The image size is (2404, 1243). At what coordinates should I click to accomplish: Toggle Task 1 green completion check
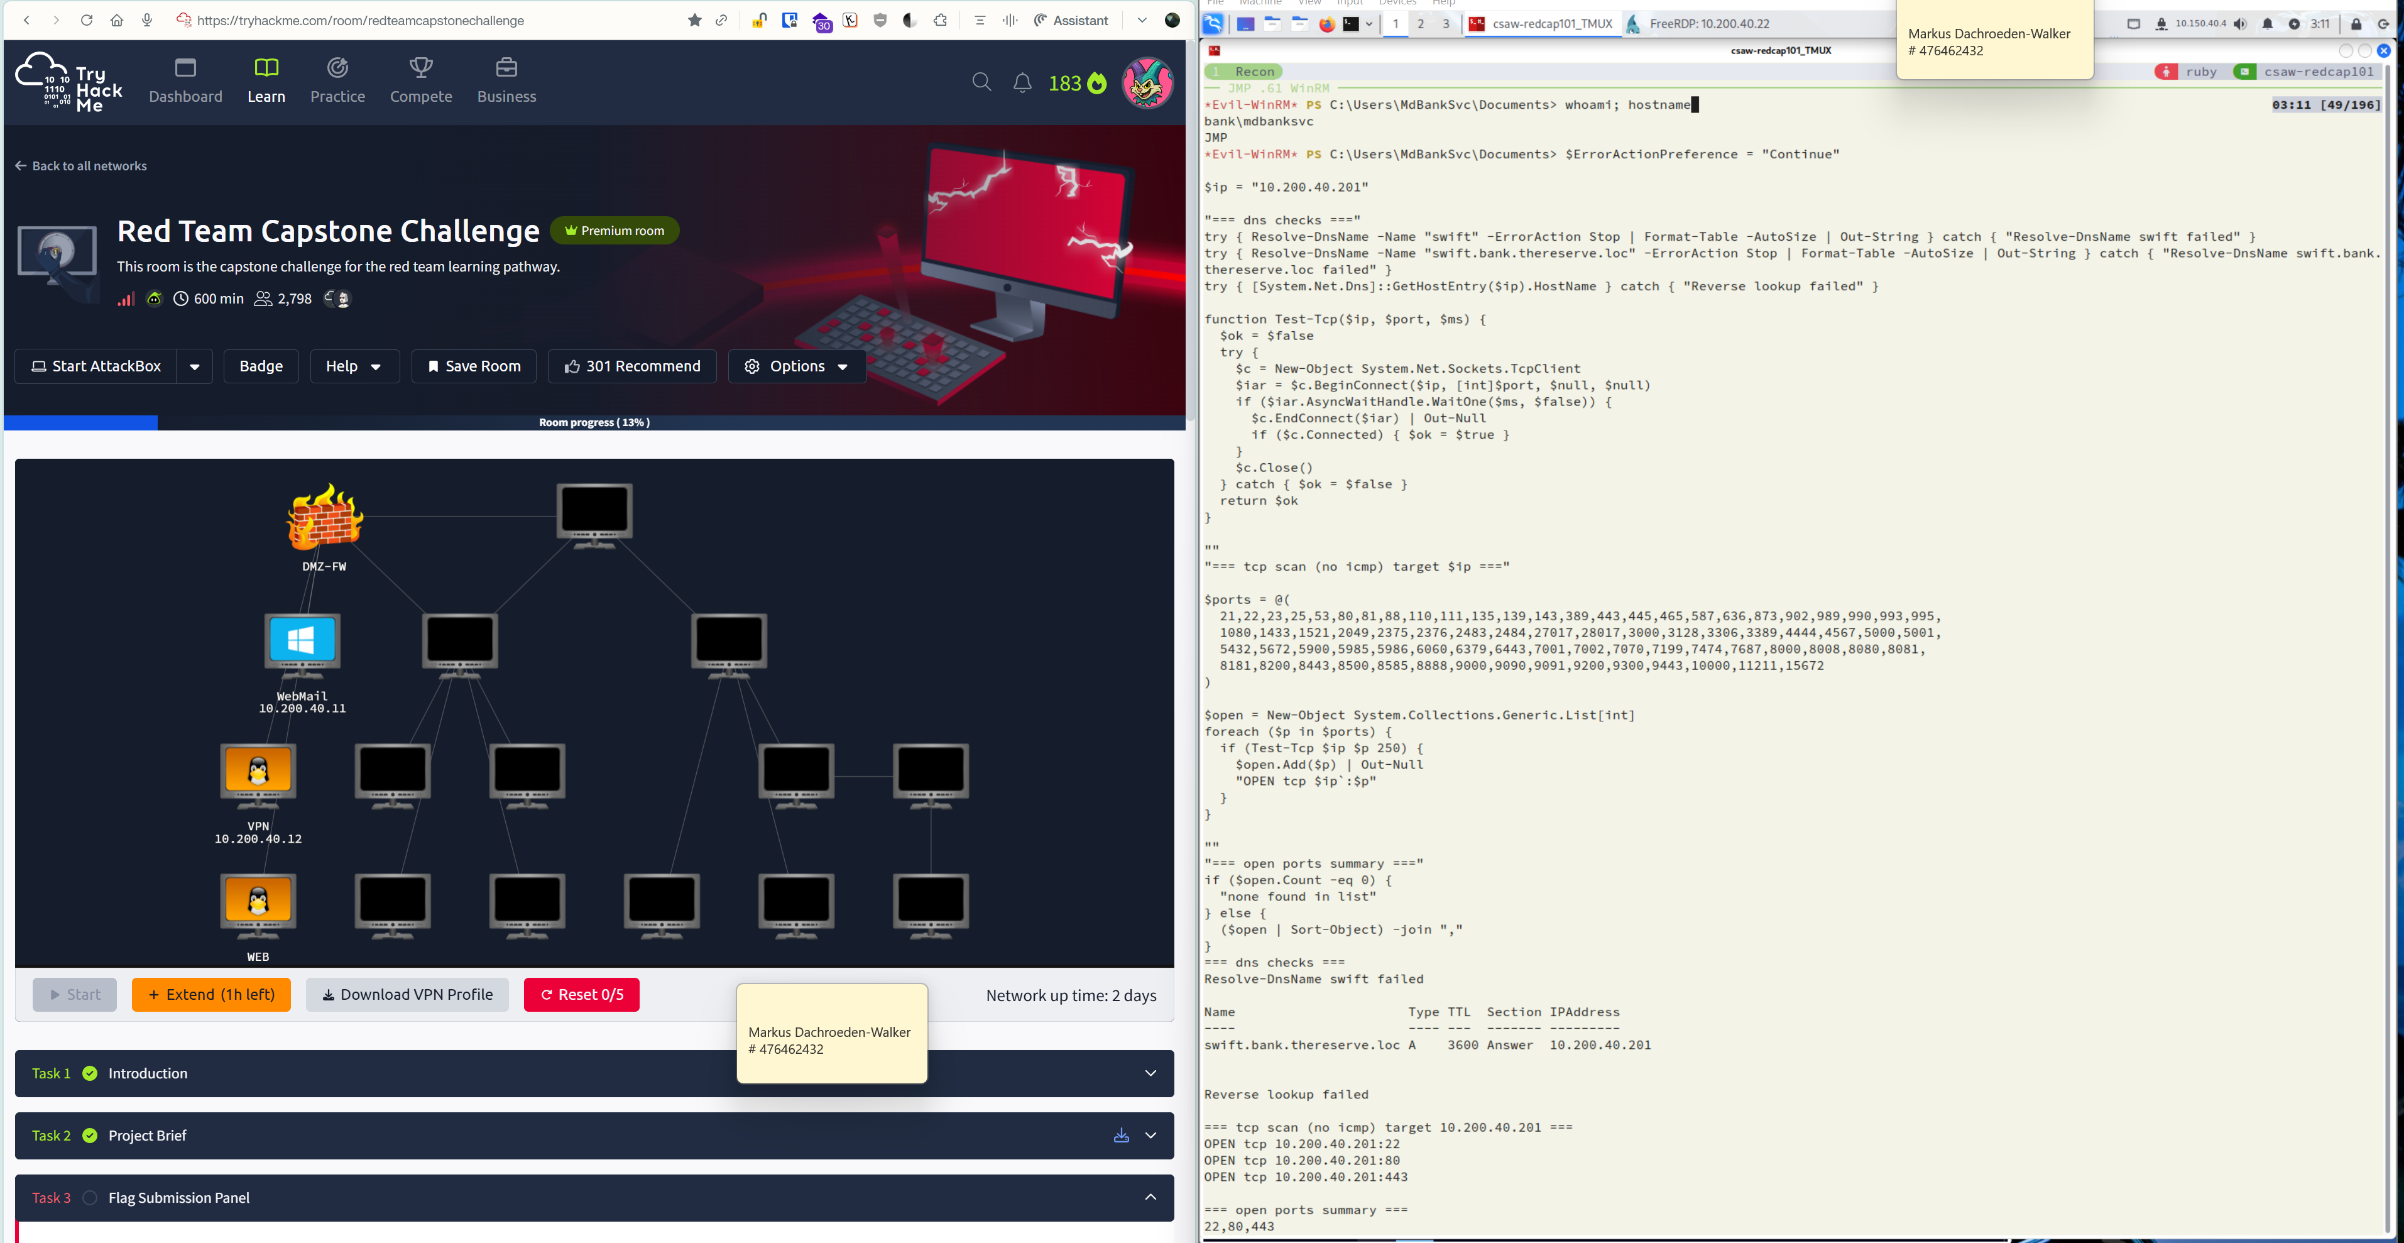pos(90,1074)
